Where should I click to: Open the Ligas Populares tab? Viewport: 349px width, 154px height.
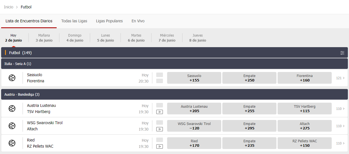click(109, 21)
